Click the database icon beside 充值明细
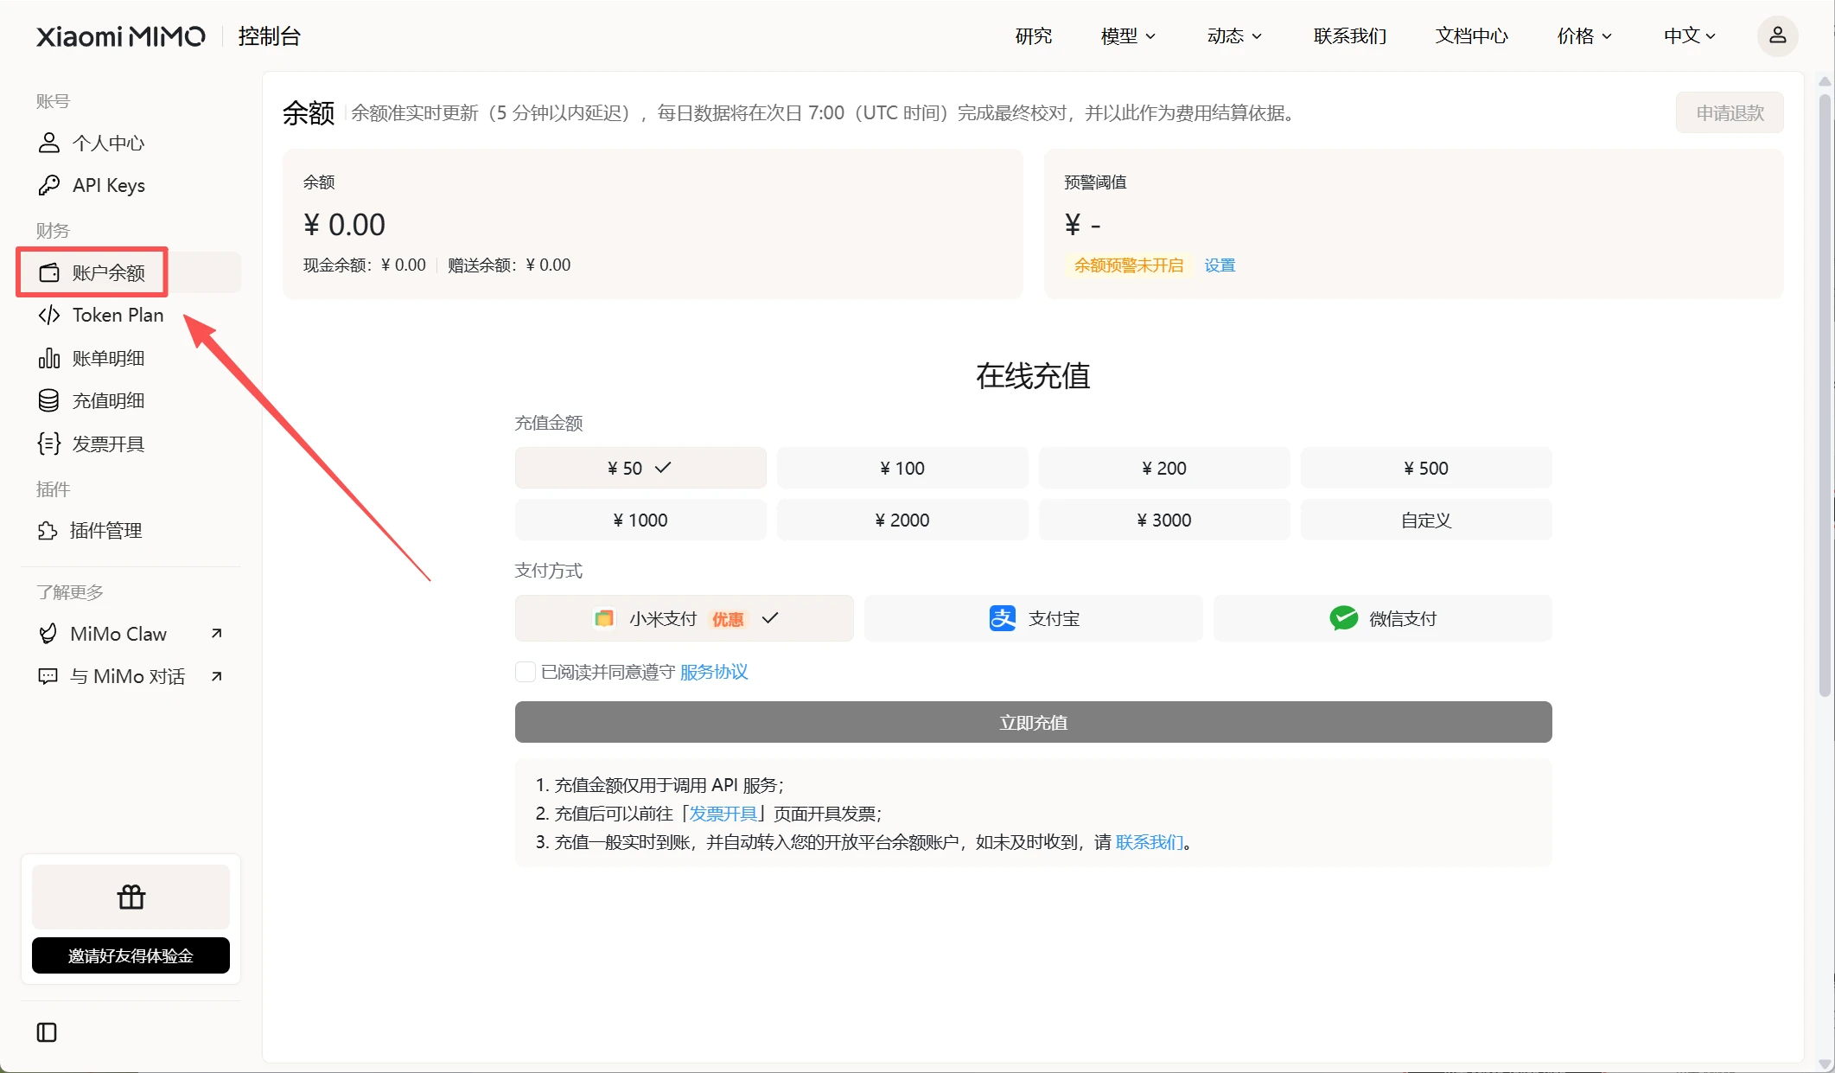 click(49, 400)
